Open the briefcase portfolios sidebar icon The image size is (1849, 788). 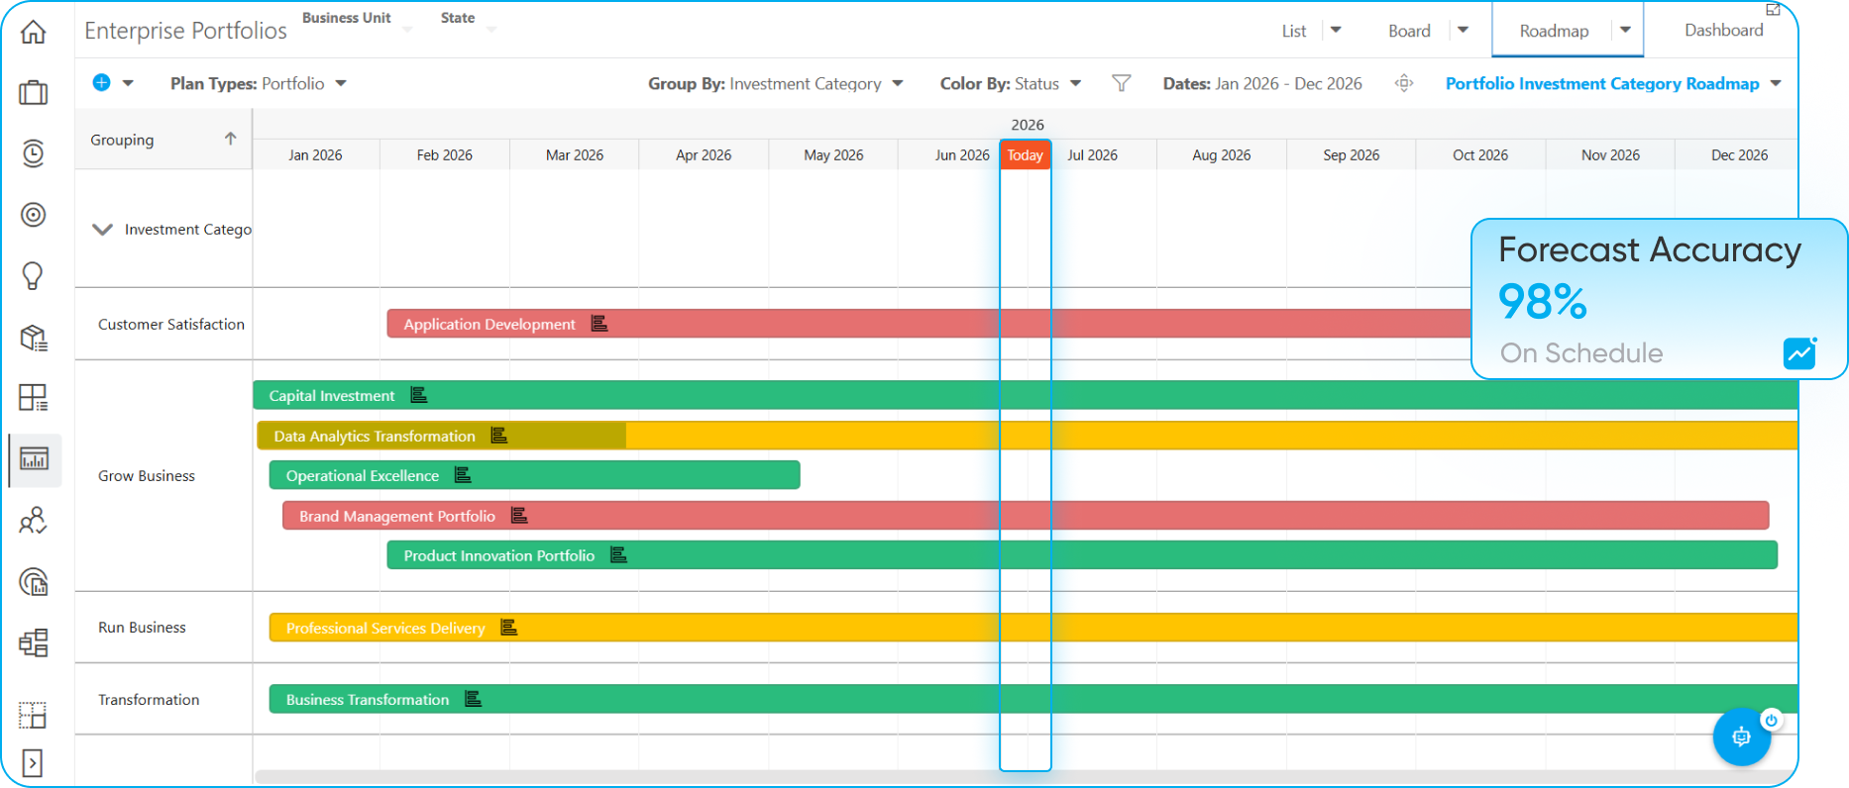pos(33,92)
